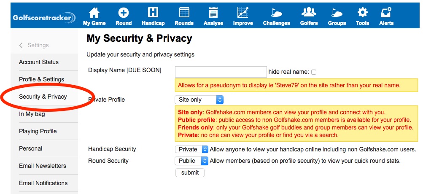The height and width of the screenshot is (194, 423).
Task: Open the My Game home icon
Action: (x=94, y=13)
